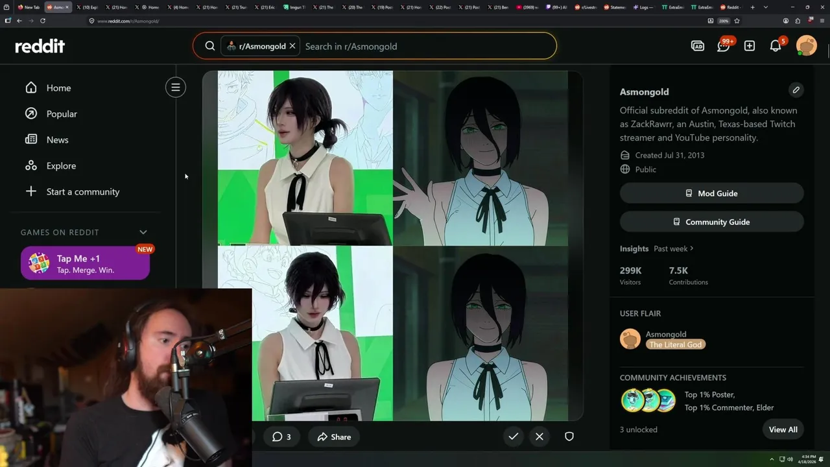Switch to the New Tab browser tab
This screenshot has width=830, height=467.
click(x=29, y=7)
